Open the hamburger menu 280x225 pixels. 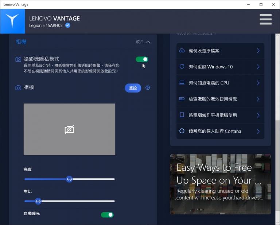[x=265, y=19]
